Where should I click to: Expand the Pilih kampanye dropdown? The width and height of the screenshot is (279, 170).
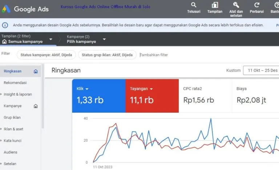[x=104, y=39]
